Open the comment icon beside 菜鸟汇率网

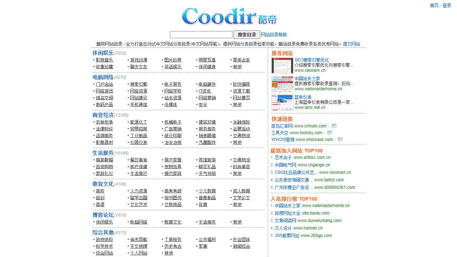[334, 126]
